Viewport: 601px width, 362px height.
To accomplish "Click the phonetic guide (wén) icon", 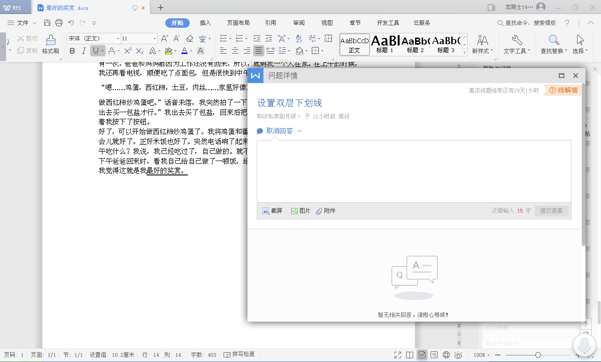I will [202, 39].
